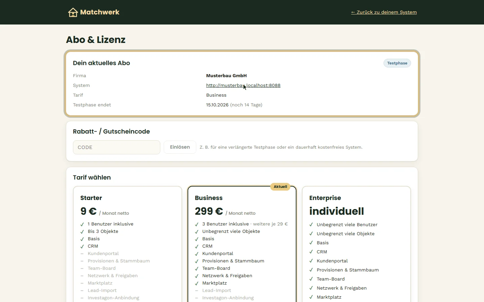Click dash icon beside Starter 'Kundenportal'
The width and height of the screenshot is (484, 302).
(x=82, y=254)
